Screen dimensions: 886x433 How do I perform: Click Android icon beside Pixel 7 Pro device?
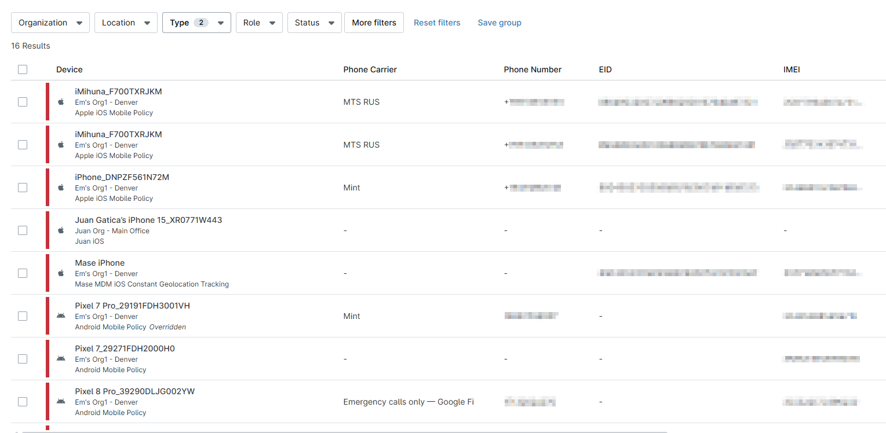[x=61, y=316]
